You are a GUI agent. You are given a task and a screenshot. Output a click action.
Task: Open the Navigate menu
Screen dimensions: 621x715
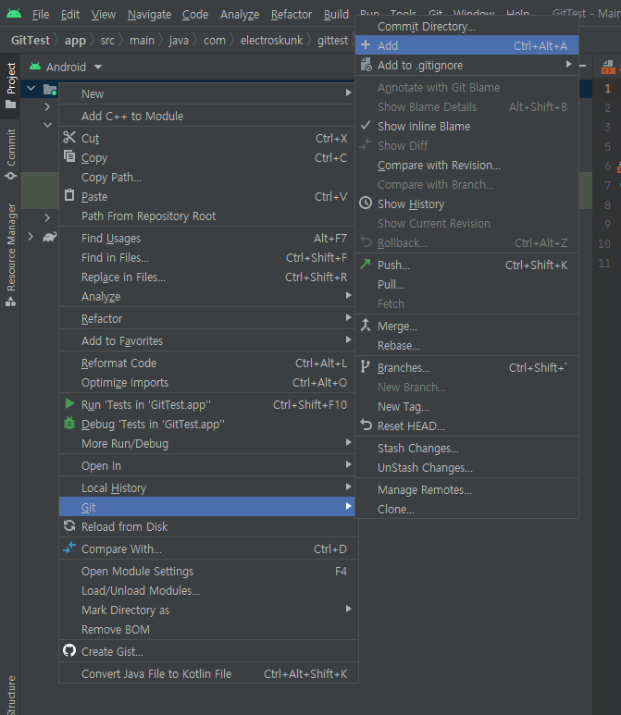coord(149,15)
